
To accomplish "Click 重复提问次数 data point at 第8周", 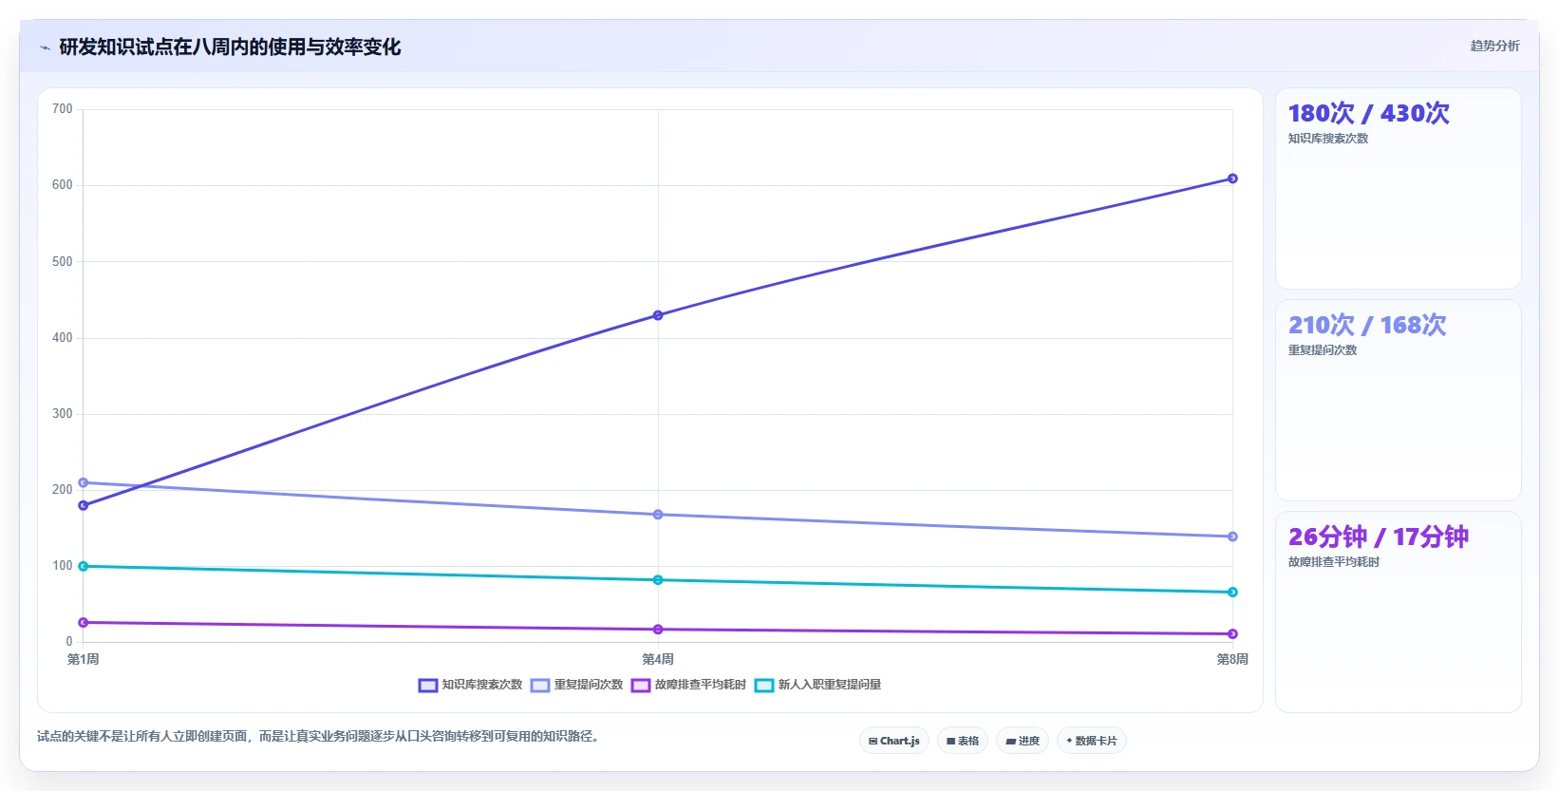I will (x=1232, y=537).
